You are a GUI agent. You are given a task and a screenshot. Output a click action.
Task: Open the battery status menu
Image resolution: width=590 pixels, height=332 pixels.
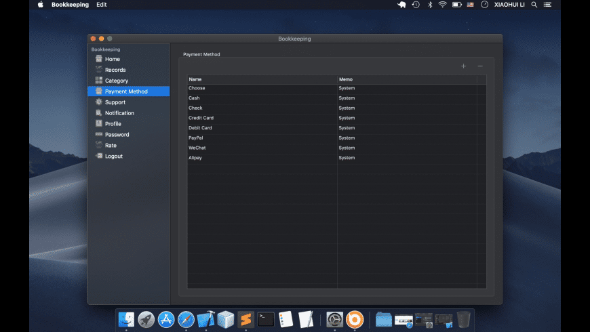click(457, 5)
